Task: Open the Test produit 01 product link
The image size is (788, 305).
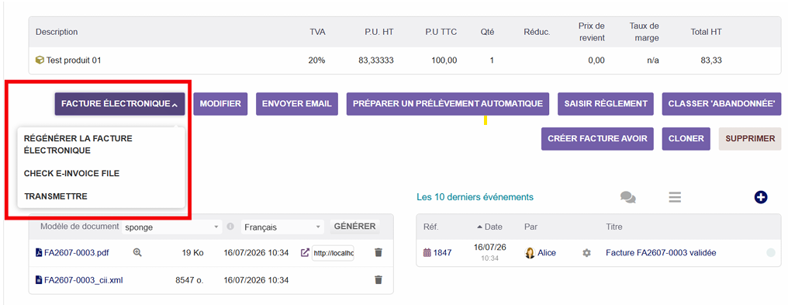Action: [74, 61]
